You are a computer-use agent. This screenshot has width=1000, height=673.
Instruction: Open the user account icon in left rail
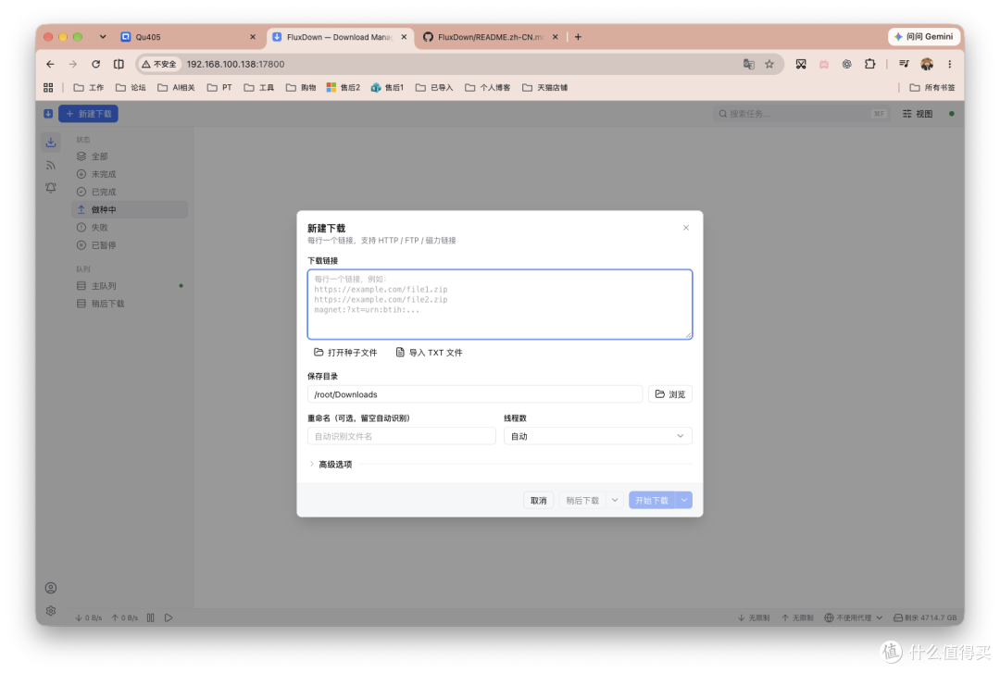[51, 588]
